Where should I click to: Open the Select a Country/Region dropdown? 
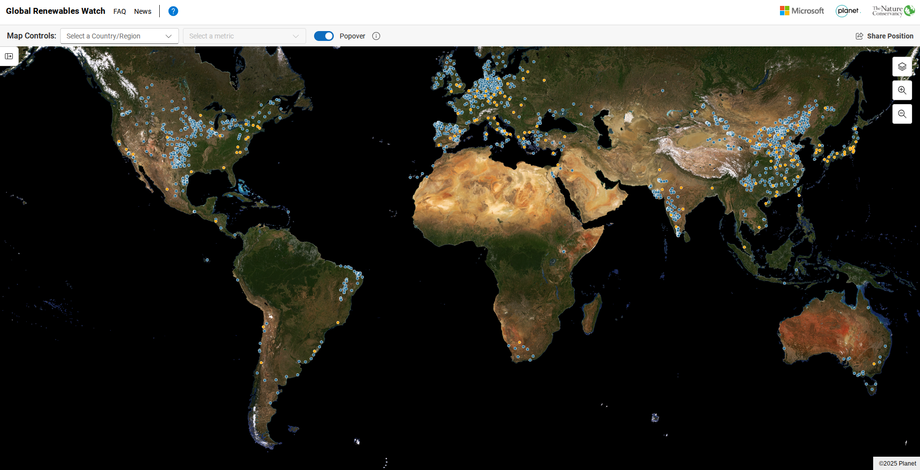[x=119, y=36]
